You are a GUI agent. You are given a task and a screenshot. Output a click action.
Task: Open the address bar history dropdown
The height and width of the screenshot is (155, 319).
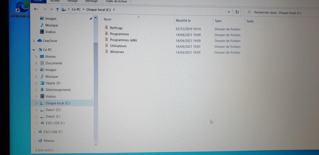[x=229, y=12]
